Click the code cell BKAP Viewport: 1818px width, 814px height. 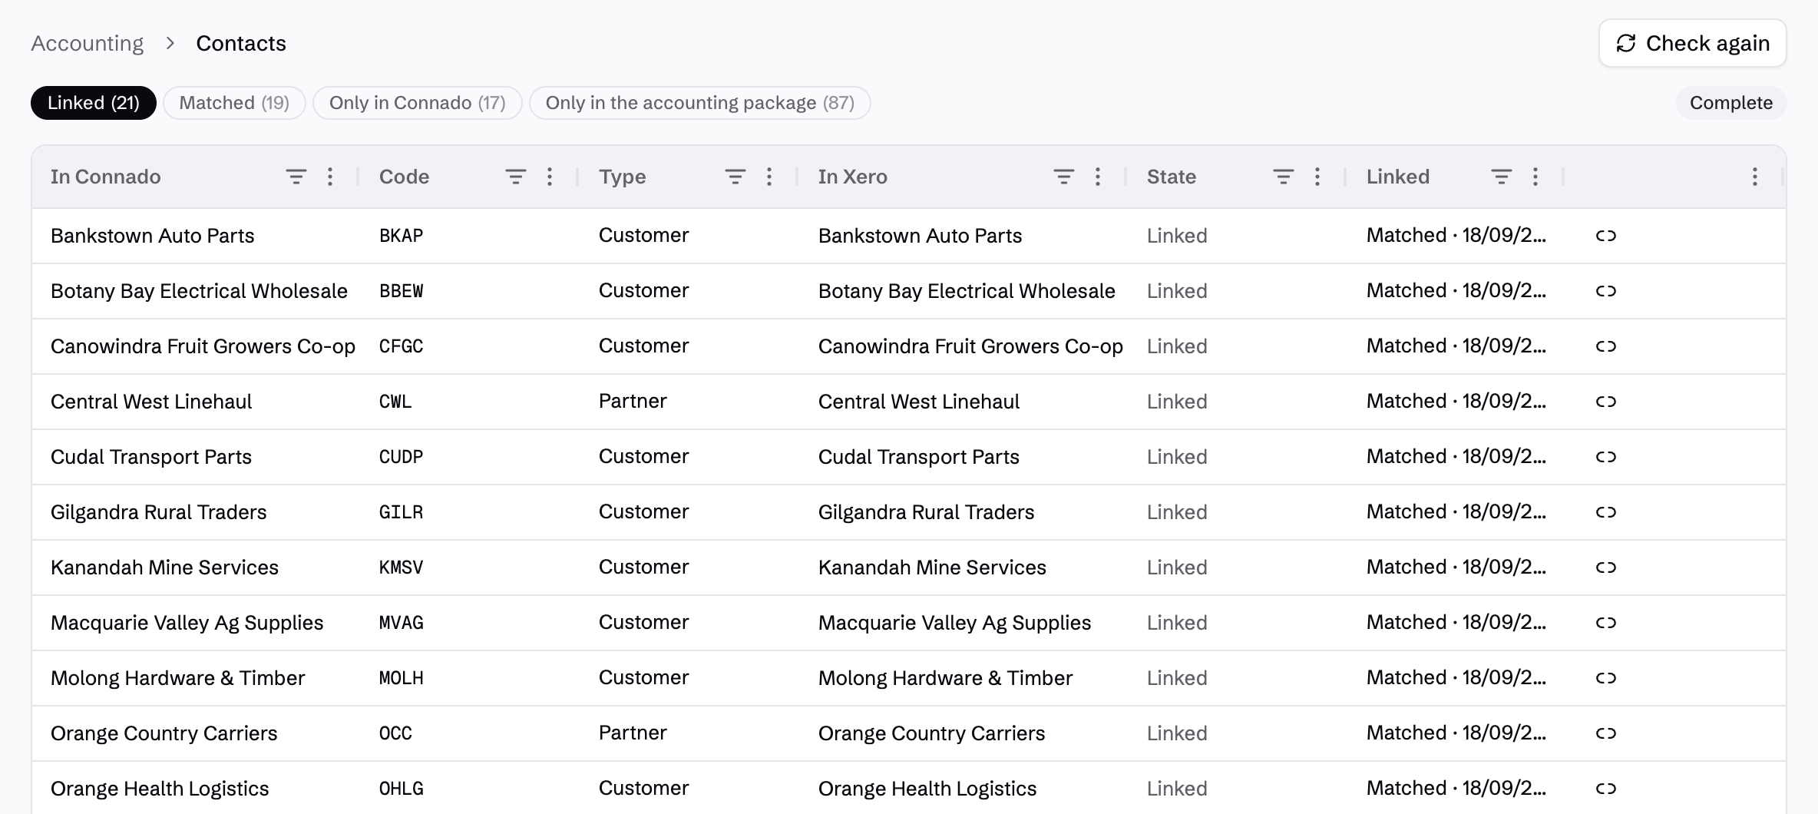tap(402, 236)
